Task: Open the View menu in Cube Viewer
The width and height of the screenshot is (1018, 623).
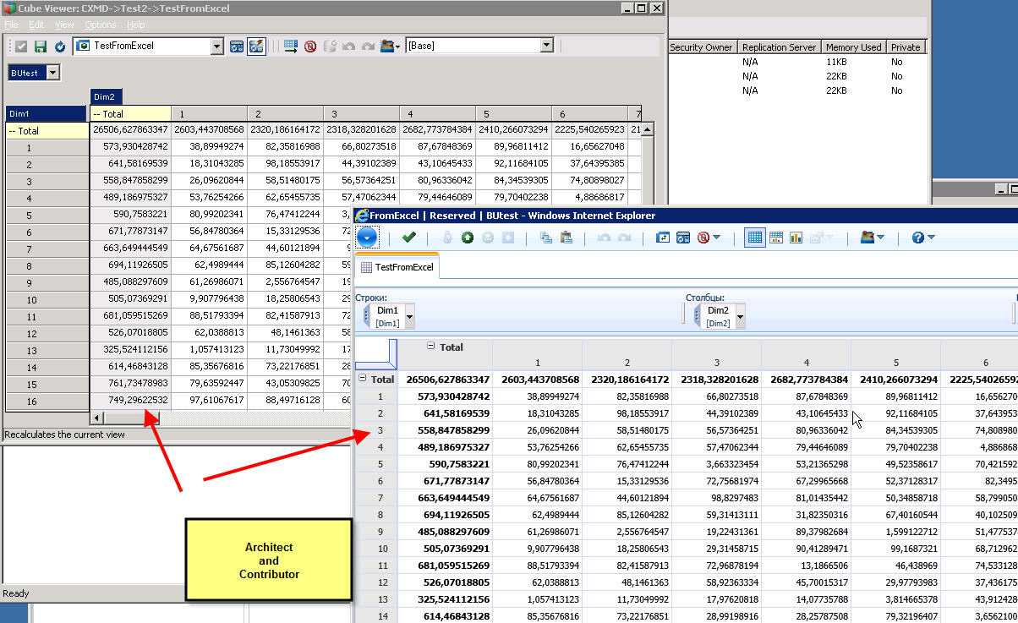Action: (x=64, y=25)
